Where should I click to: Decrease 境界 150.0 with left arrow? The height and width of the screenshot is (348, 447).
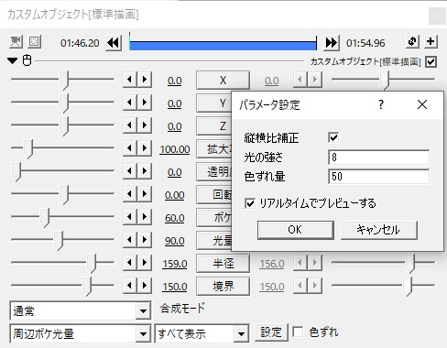(x=130, y=286)
